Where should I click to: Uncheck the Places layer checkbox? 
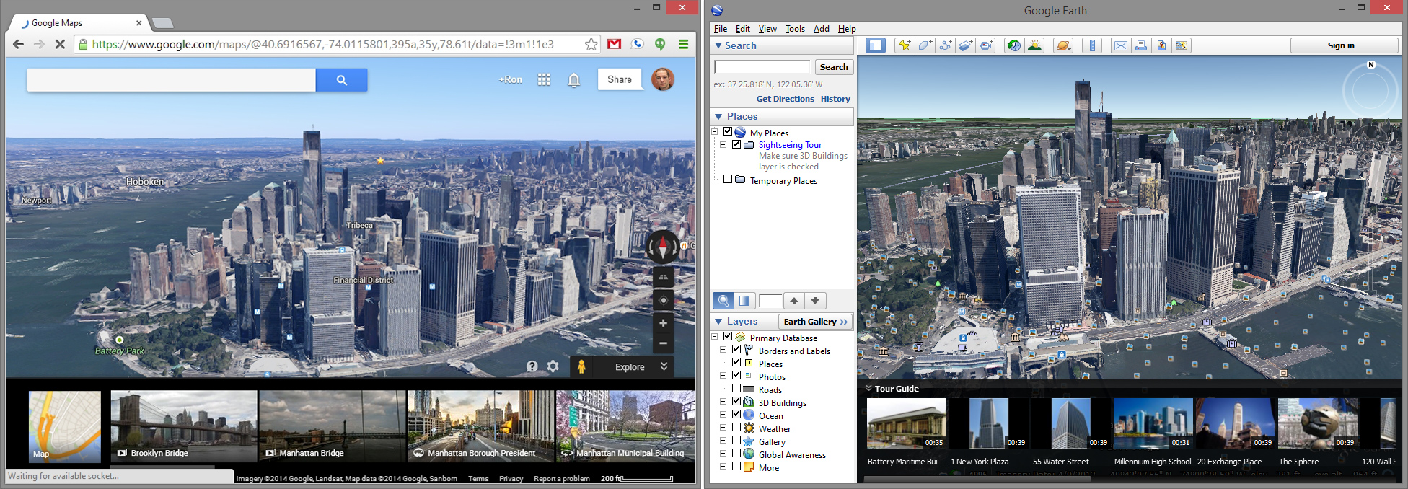736,363
